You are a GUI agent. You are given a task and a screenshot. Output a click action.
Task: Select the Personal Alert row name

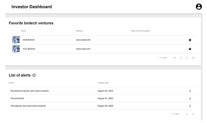coord(17,99)
